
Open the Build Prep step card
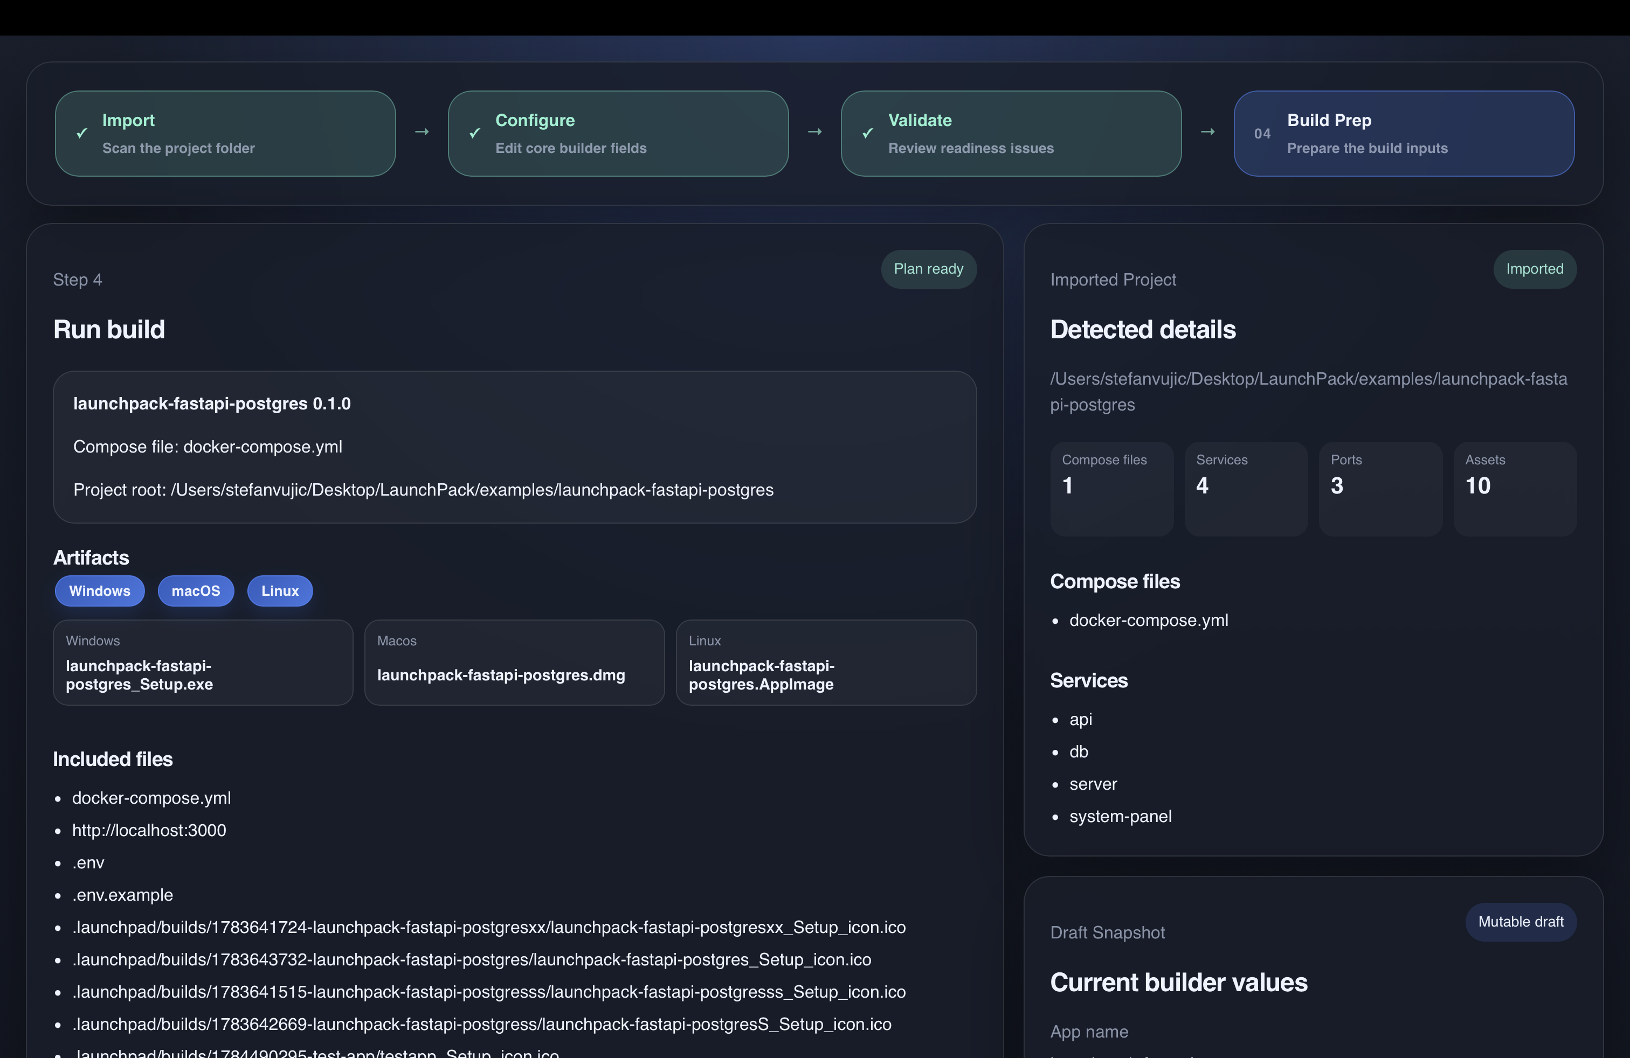(1404, 134)
